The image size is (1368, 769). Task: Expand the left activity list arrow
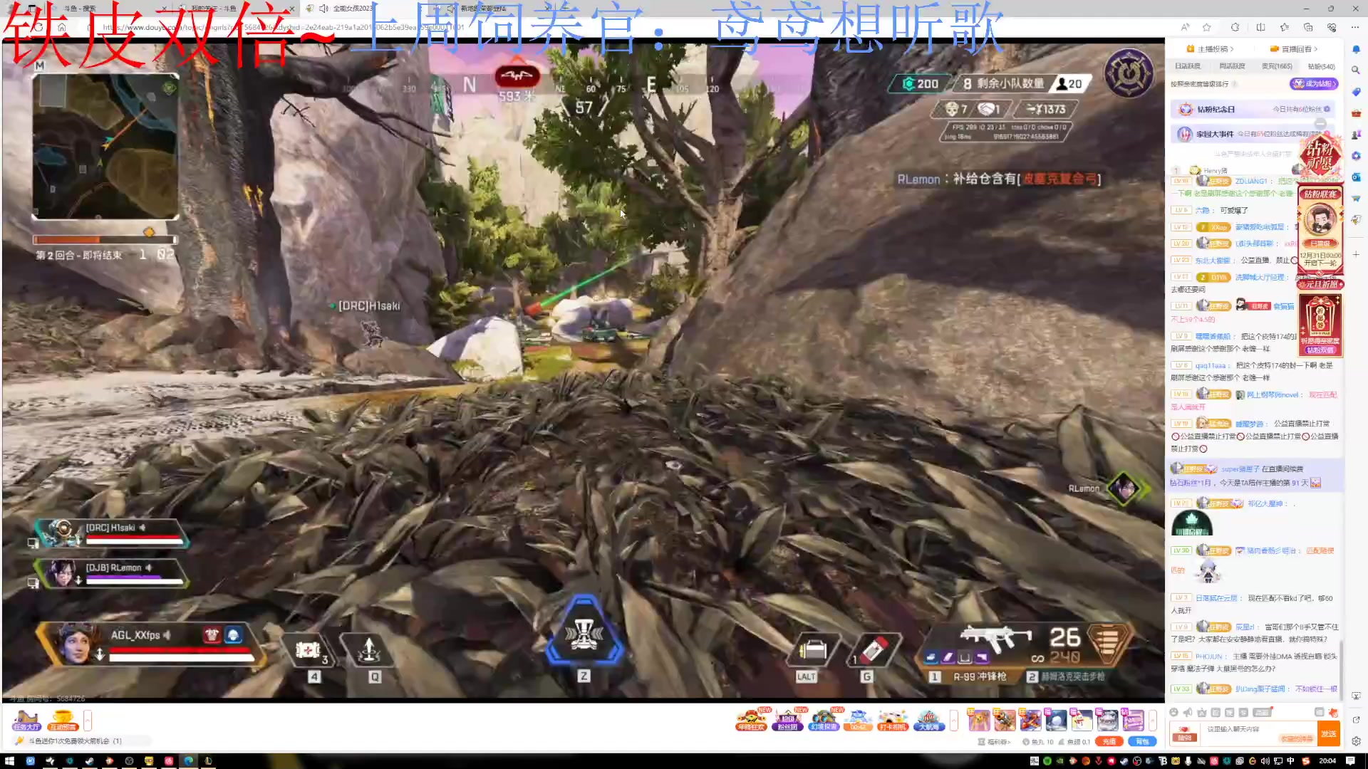[x=88, y=721]
